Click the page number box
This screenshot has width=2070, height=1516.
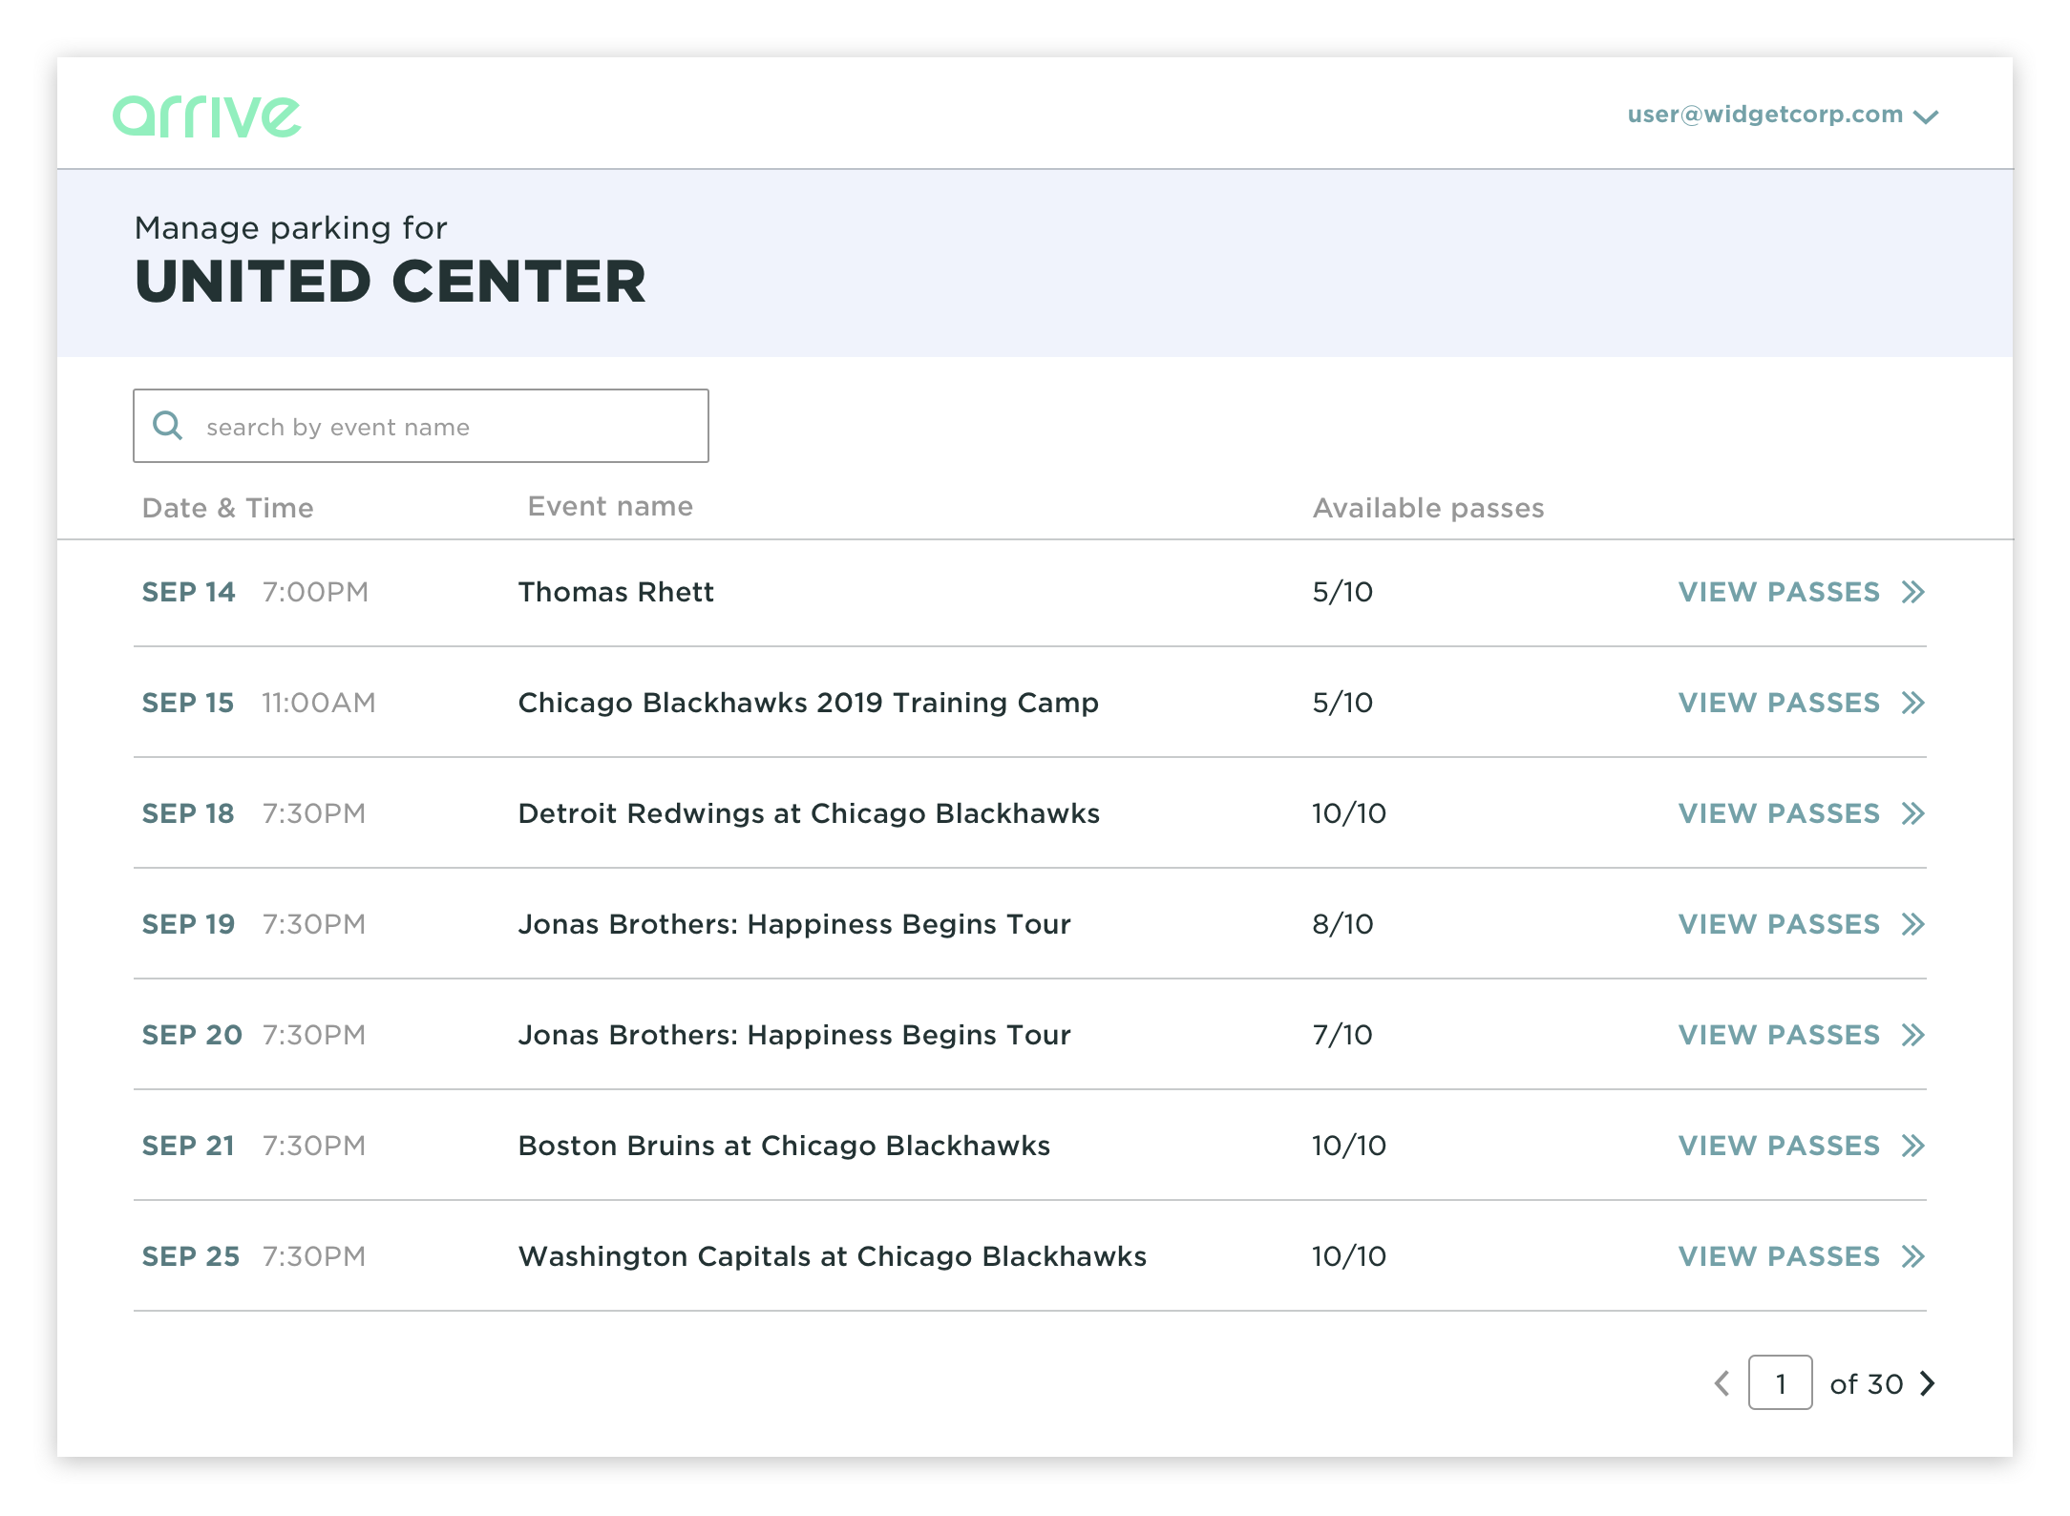click(x=1780, y=1382)
